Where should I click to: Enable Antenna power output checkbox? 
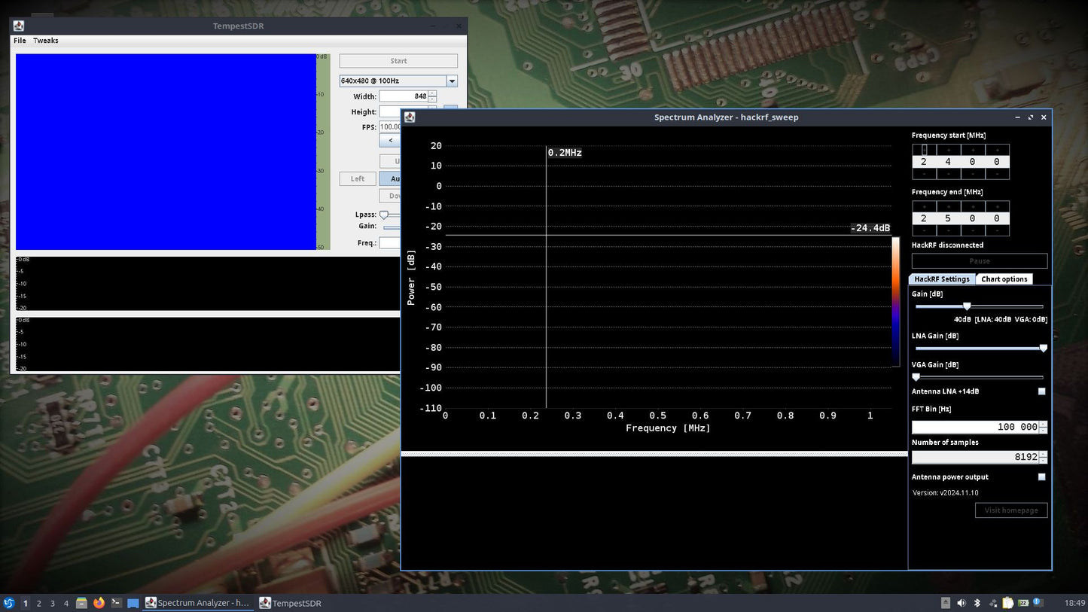pos(1042,477)
